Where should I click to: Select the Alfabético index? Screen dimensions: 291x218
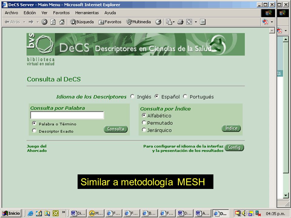144,115
